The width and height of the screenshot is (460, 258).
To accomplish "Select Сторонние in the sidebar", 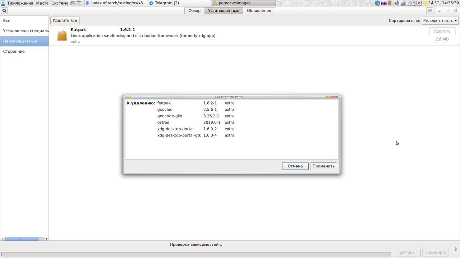I will pyautogui.click(x=24, y=52).
